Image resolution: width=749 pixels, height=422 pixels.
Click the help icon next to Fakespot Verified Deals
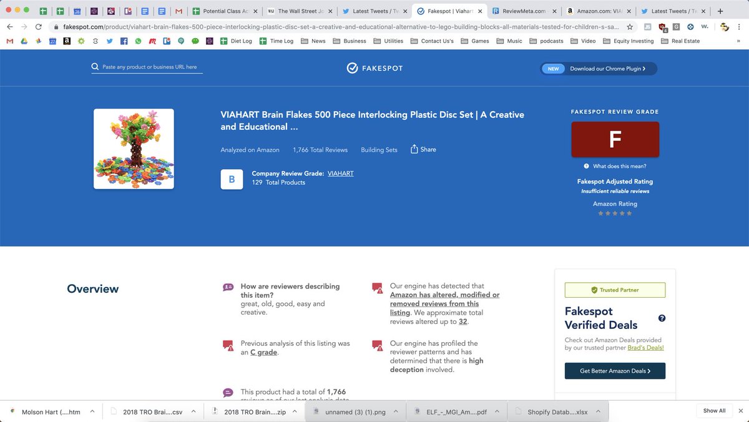pyautogui.click(x=662, y=318)
